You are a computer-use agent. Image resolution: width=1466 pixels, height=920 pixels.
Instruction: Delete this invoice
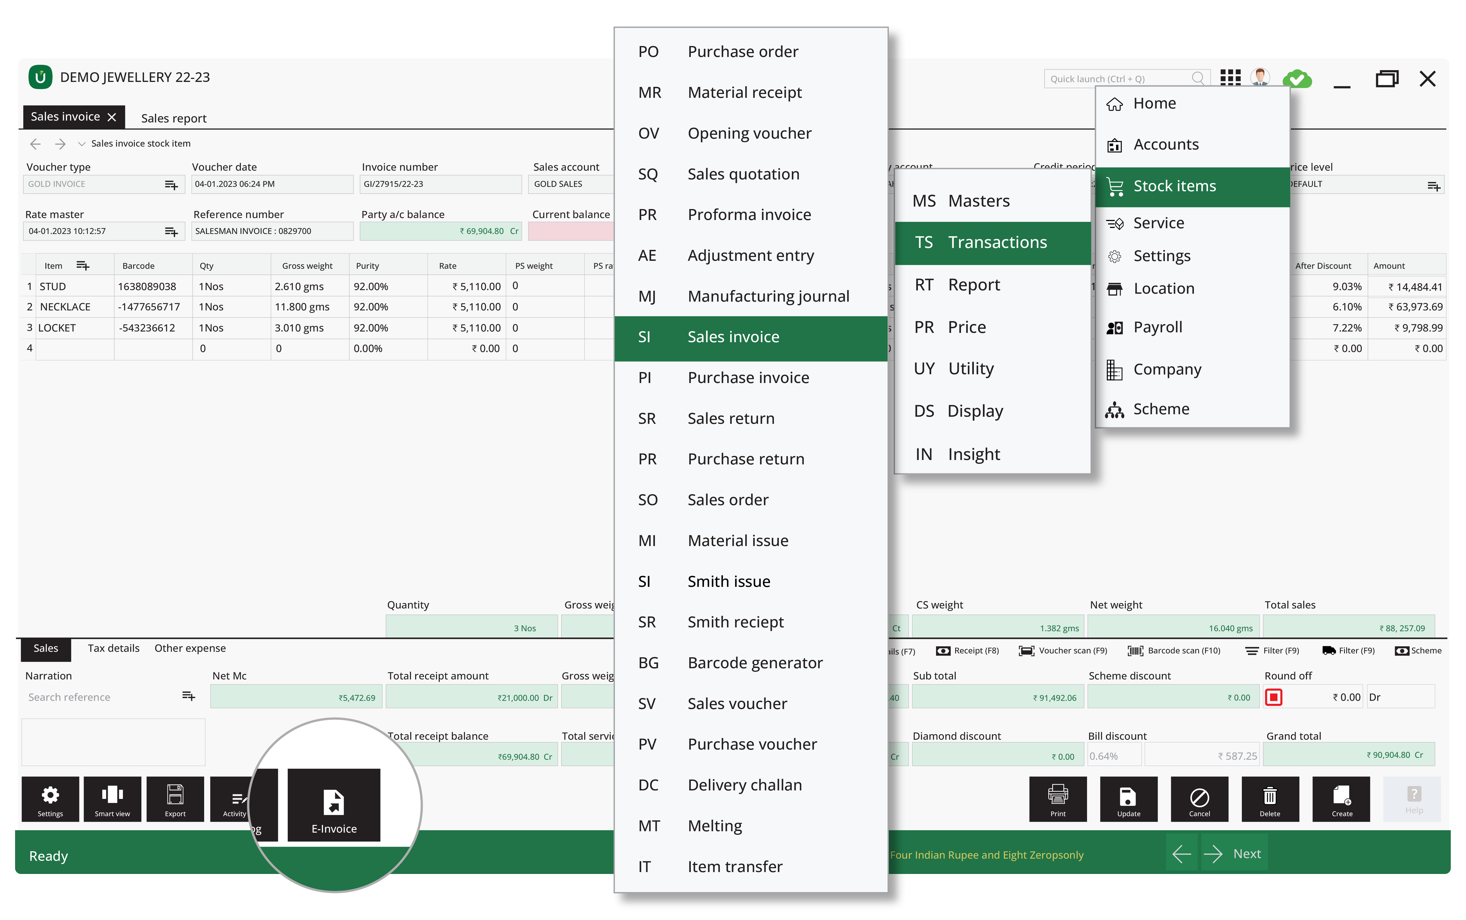click(1270, 798)
